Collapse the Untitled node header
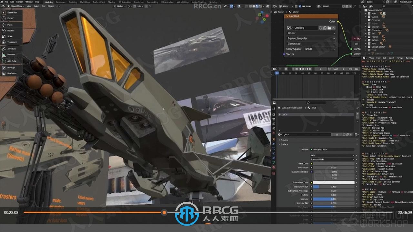Image resolution: width=413 pixels, height=232 pixels. pos(287,16)
